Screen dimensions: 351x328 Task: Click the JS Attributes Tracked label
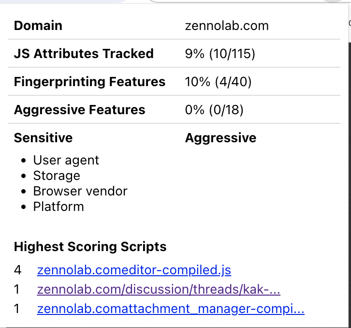point(84,54)
